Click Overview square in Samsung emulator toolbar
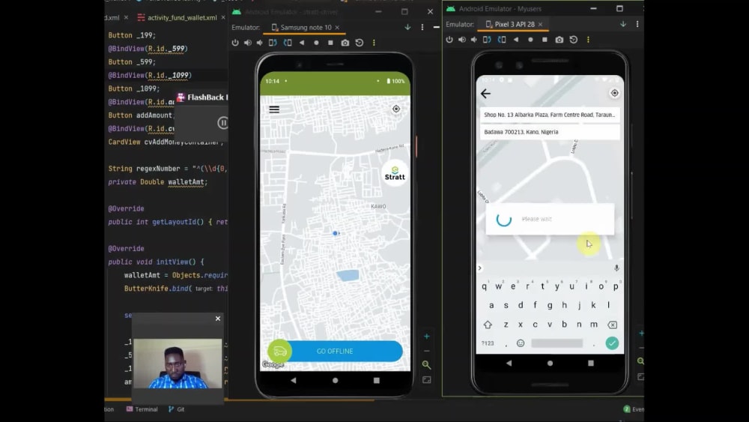 pyautogui.click(x=330, y=43)
